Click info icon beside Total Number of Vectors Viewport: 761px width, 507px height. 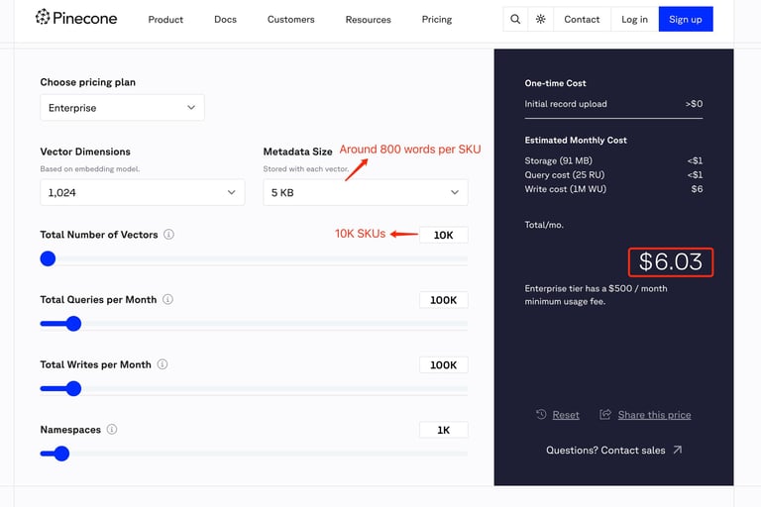168,235
